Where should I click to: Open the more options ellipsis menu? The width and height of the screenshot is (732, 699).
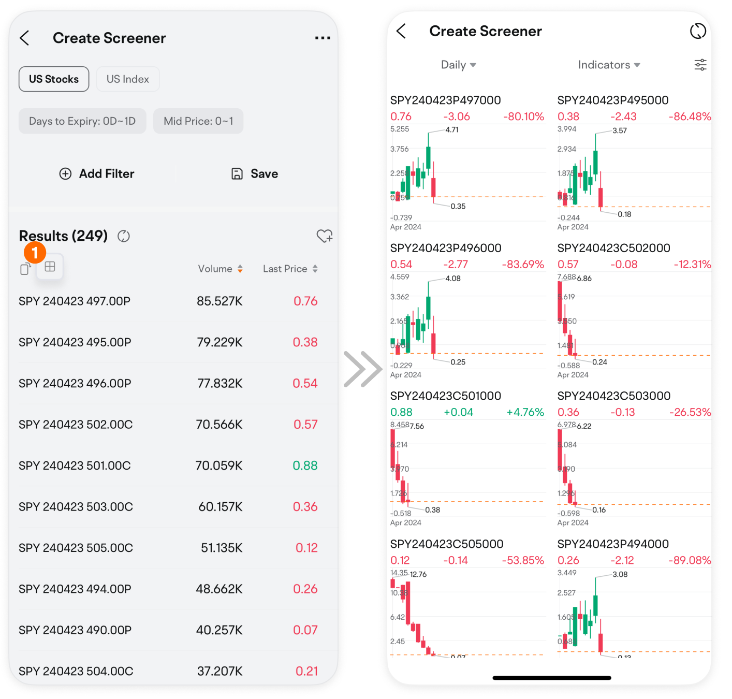[x=323, y=37]
